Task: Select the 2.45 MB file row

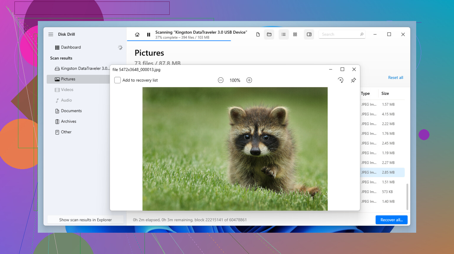Action: (382, 143)
